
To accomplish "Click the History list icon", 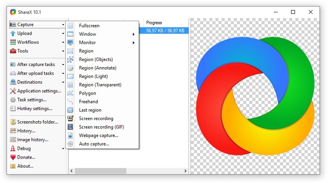I will pyautogui.click(x=13, y=131).
